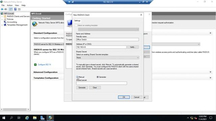Close the New RADIUS Client dialog
This screenshot has height=121, width=216.
coord(141,15)
